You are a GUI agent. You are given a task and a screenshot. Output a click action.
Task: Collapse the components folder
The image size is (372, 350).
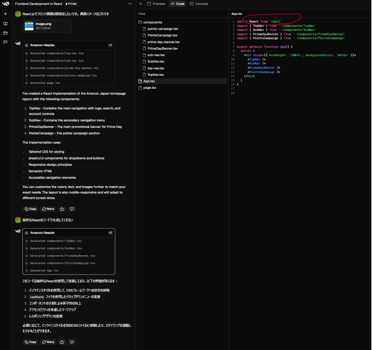point(182,22)
